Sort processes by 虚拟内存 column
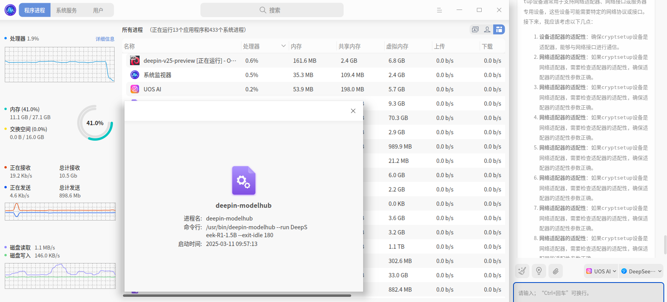Viewport: 667px width, 302px height. click(408, 46)
